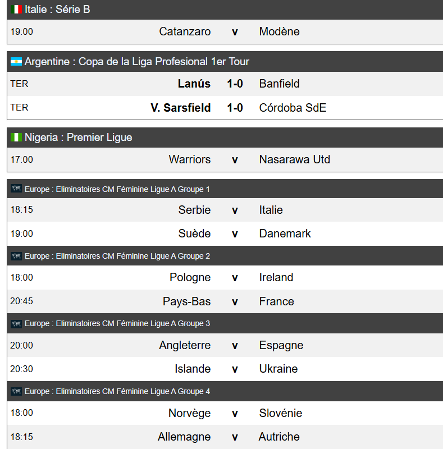Open the Angleterre v Espagne match

coord(235,345)
